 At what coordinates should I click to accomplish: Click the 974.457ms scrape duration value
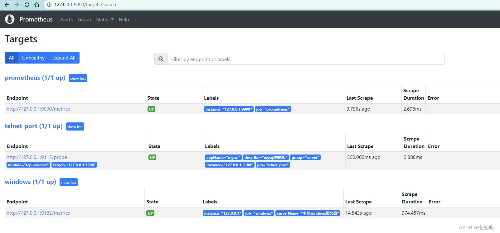coord(414,213)
